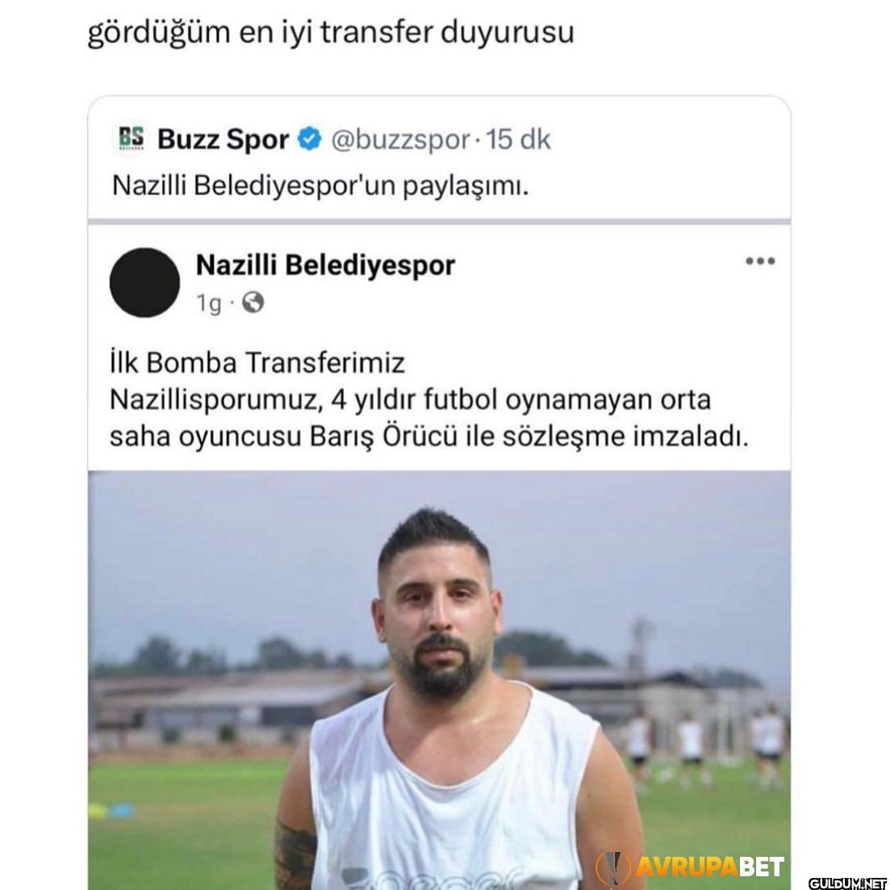This screenshot has width=890, height=890.
Task: Click the blue verified badge beside Buzz Spor
Action: coord(310,139)
